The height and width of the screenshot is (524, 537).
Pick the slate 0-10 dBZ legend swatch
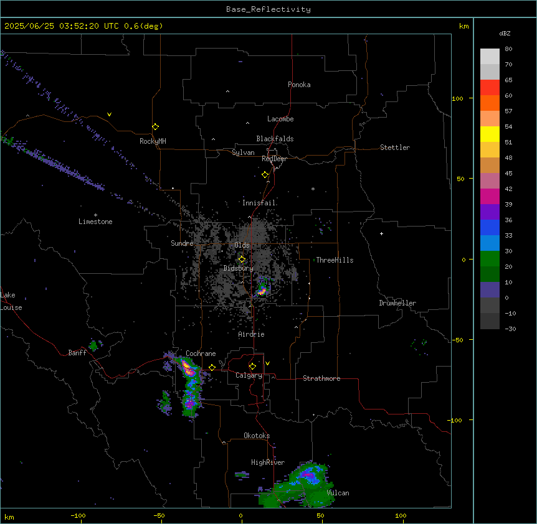point(490,290)
